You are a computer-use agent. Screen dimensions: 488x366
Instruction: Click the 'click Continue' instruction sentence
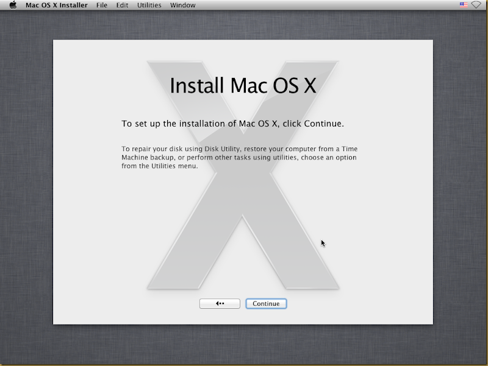[232, 124]
